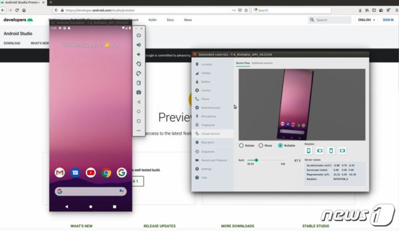The image size is (399, 231).
Task: Open the new tab plus button in browser
Action: coord(50,3)
